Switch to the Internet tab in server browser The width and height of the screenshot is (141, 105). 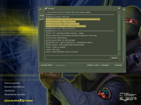click(x=42, y=15)
